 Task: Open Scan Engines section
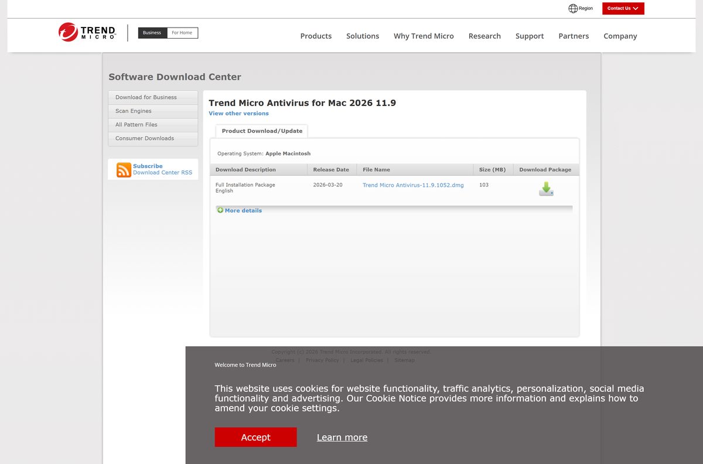point(153,111)
